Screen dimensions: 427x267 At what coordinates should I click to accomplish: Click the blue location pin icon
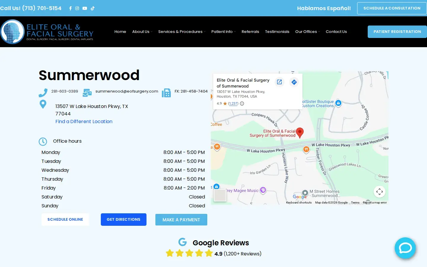pos(43,104)
